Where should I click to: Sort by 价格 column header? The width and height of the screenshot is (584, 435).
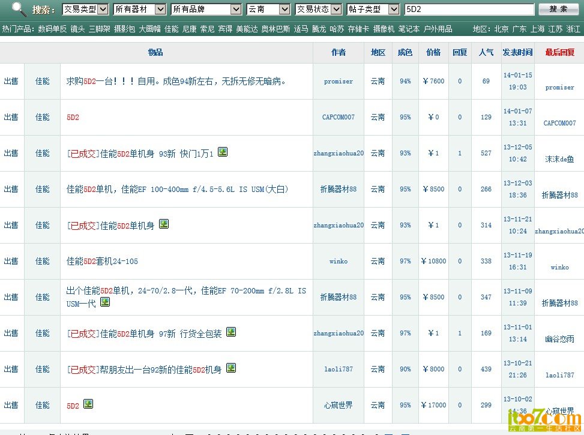pyautogui.click(x=433, y=53)
